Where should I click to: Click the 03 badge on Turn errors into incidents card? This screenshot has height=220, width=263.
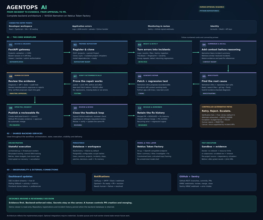140,45
